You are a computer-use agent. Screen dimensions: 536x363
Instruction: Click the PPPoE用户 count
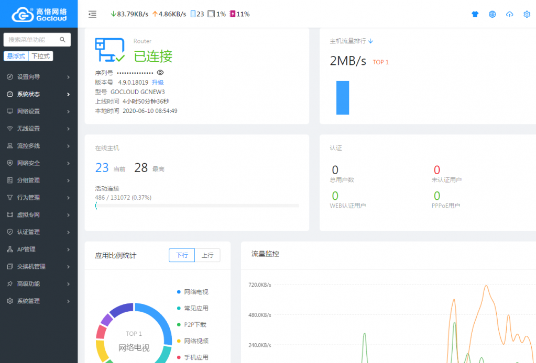[x=437, y=196]
